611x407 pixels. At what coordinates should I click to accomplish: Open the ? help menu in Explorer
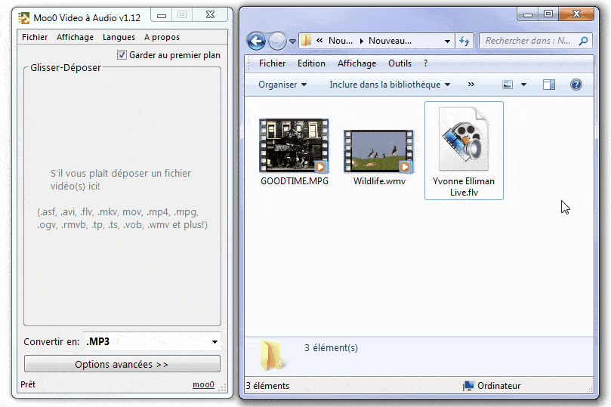coord(425,63)
